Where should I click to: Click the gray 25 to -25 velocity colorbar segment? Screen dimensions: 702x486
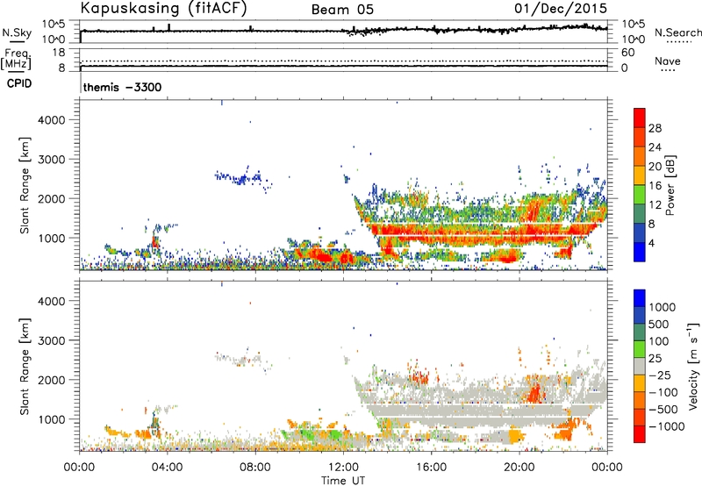[x=640, y=366]
